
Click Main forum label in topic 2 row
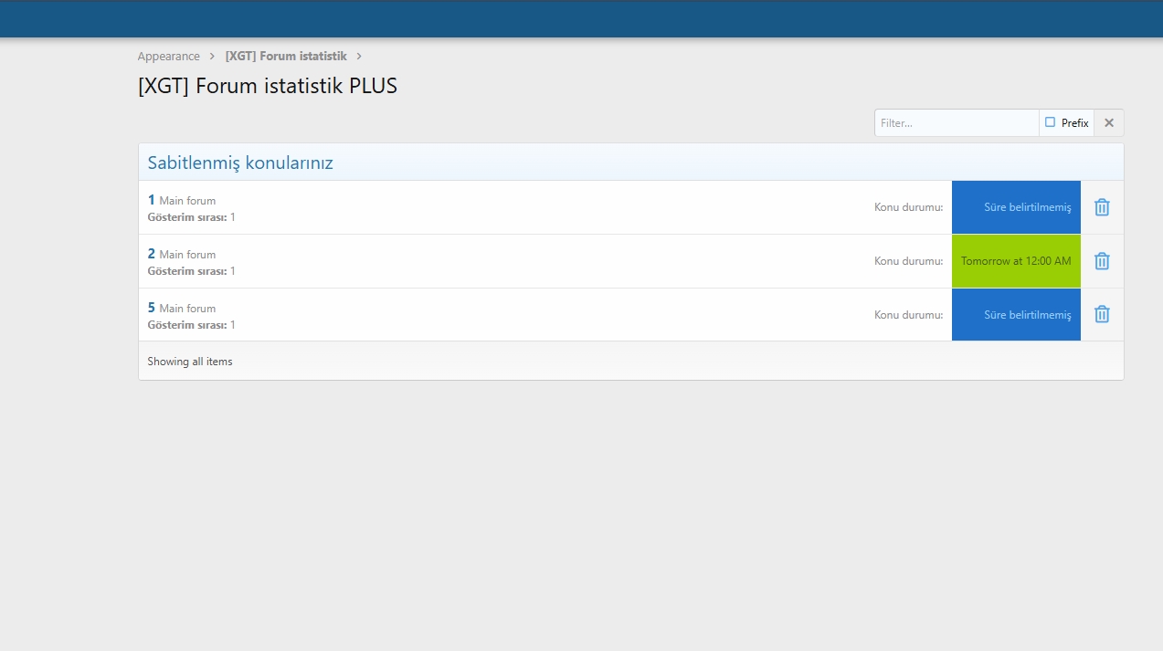click(x=187, y=255)
